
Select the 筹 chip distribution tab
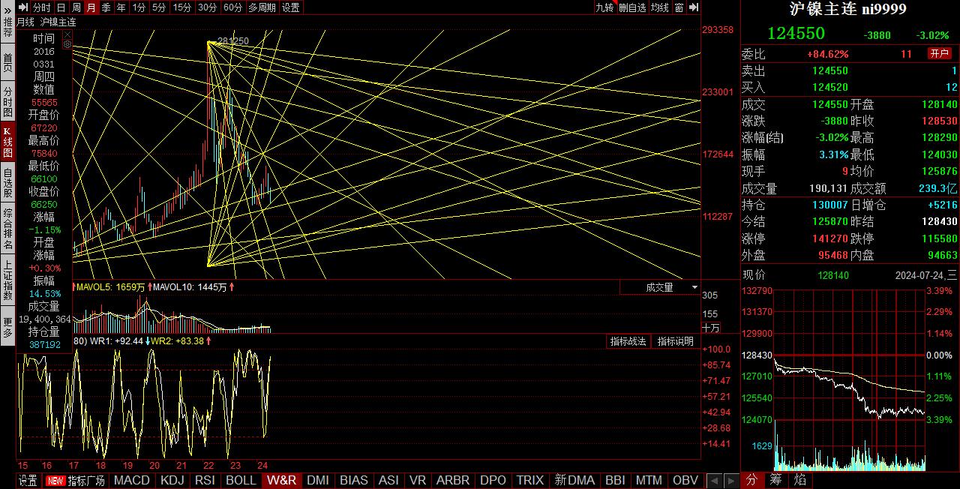point(775,480)
